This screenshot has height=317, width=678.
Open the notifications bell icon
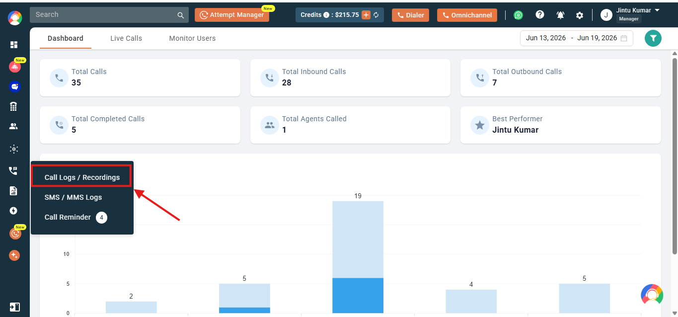click(560, 15)
